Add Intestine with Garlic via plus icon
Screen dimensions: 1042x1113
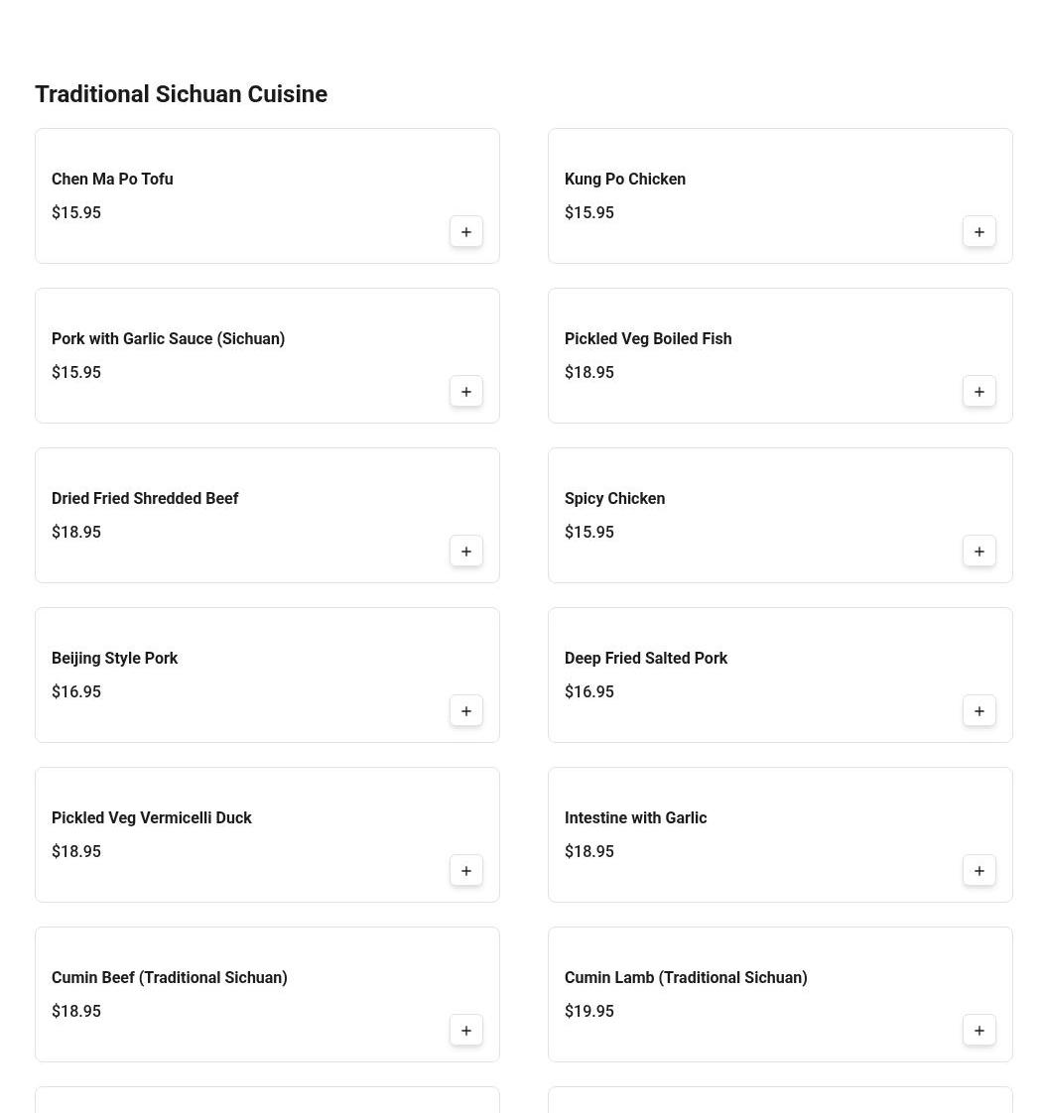[979, 871]
